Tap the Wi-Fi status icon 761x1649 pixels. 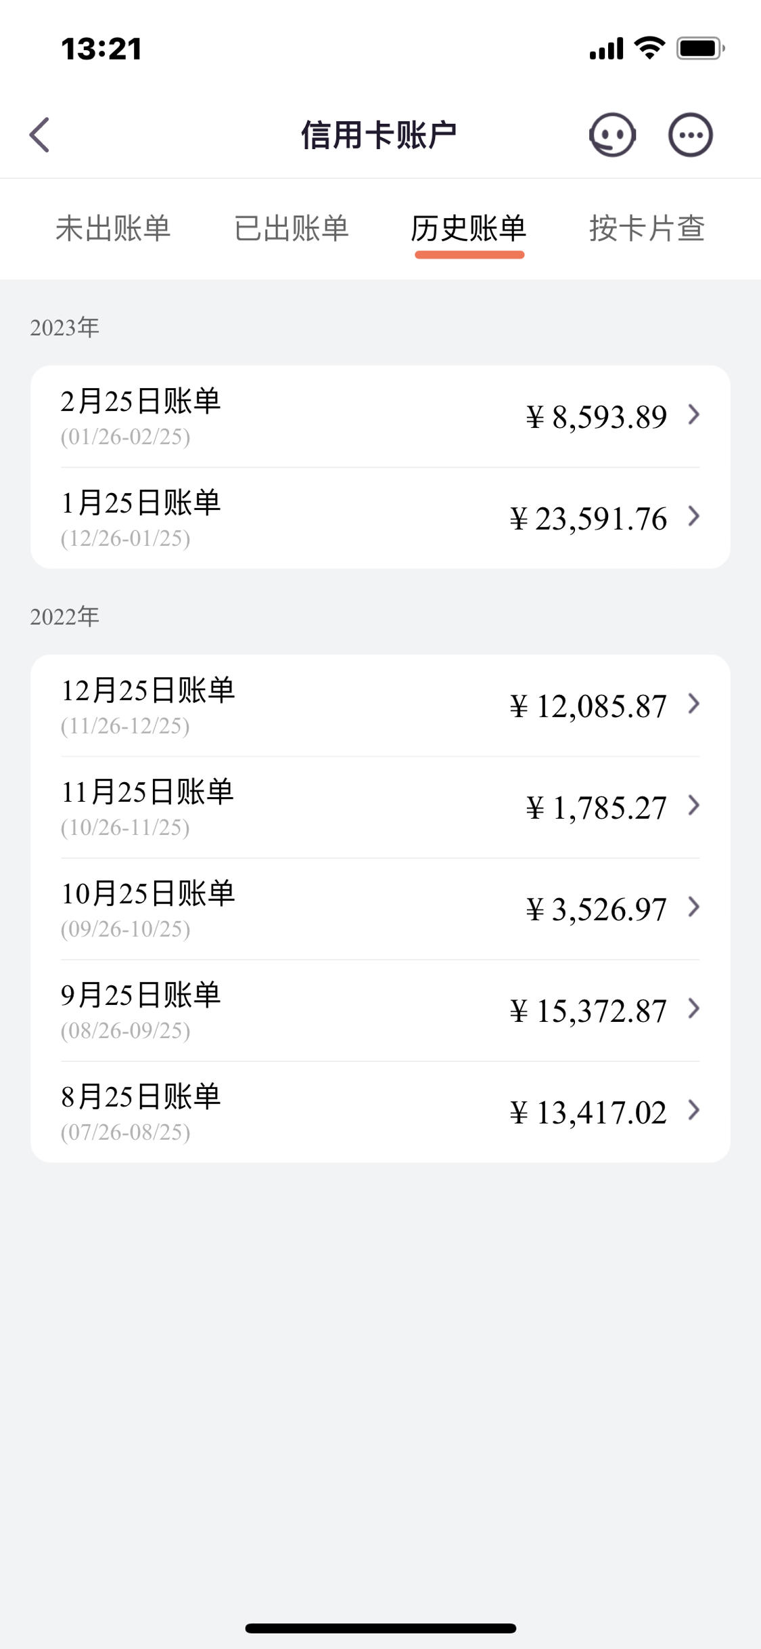(x=649, y=48)
